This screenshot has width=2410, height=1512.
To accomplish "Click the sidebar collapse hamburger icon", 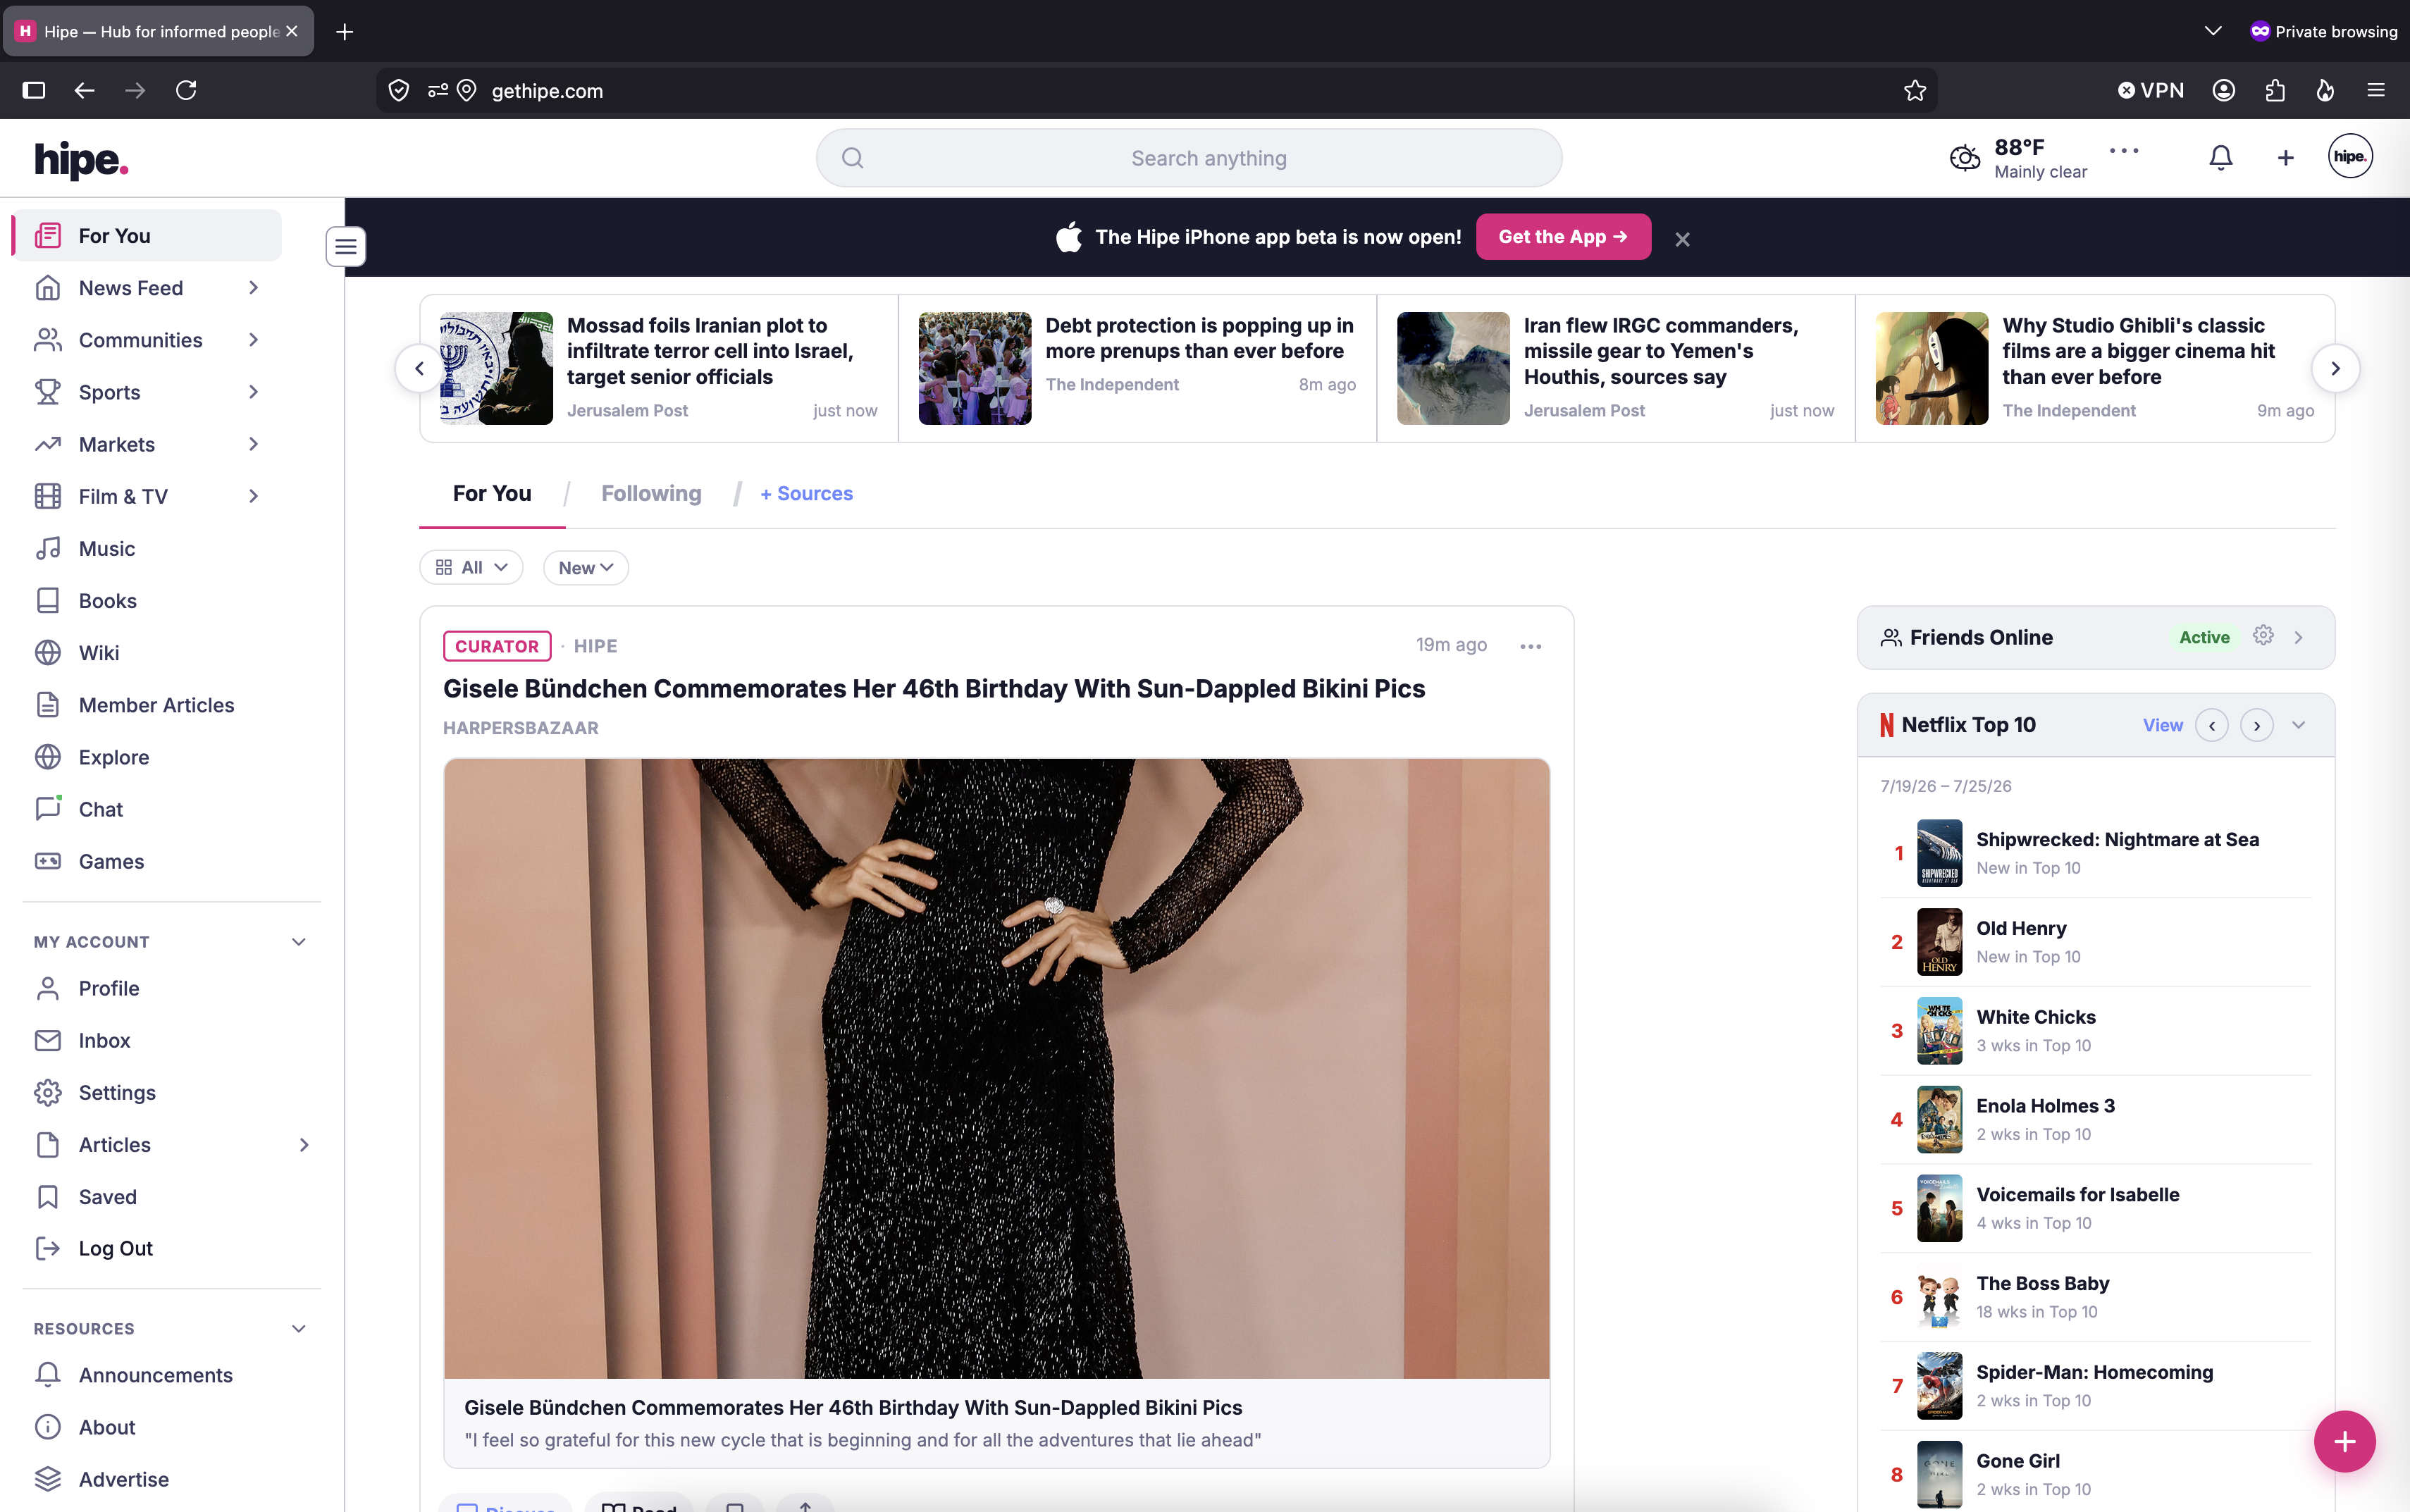I will 346,246.
